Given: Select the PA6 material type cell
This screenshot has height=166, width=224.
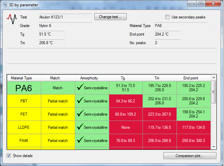Looking at the screenshot, I should click(x=24, y=88).
